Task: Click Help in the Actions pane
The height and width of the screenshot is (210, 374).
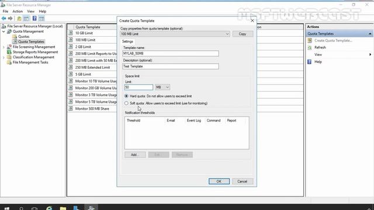Action: pyautogui.click(x=318, y=62)
